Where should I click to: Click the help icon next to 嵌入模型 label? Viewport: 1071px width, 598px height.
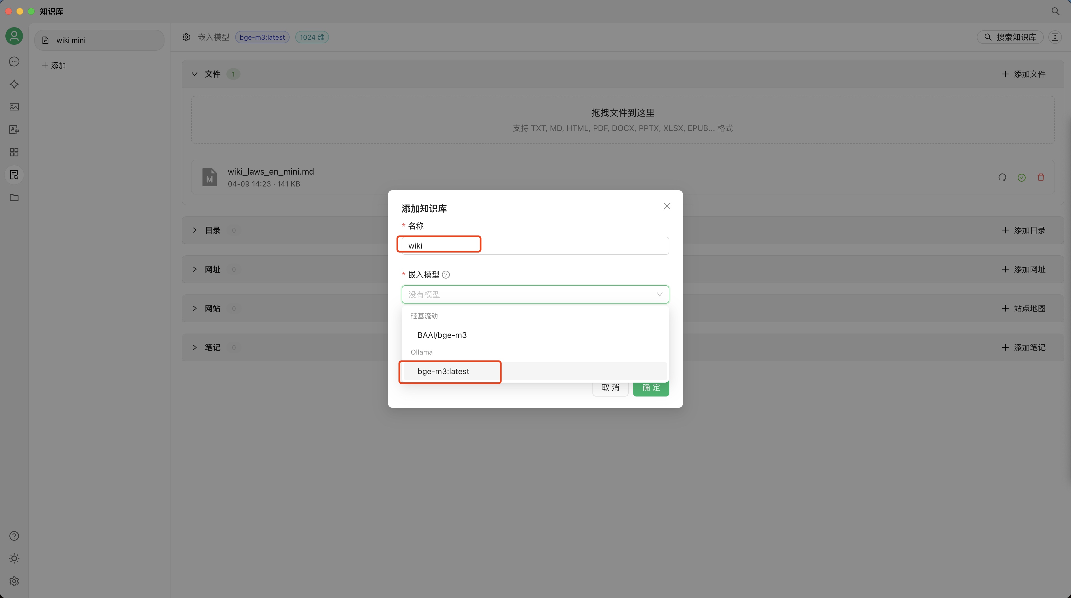(x=446, y=275)
